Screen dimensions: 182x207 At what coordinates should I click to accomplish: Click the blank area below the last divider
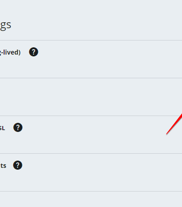(91, 199)
